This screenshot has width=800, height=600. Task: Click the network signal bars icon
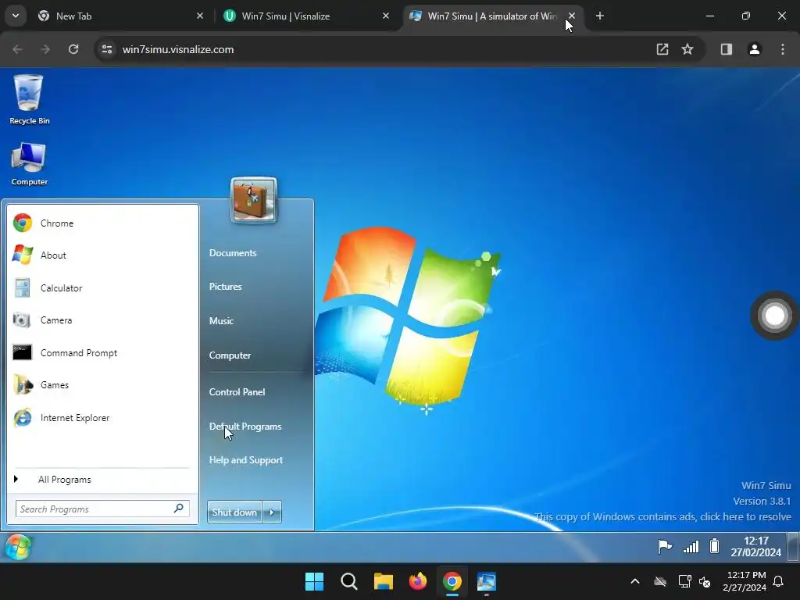[x=691, y=546]
